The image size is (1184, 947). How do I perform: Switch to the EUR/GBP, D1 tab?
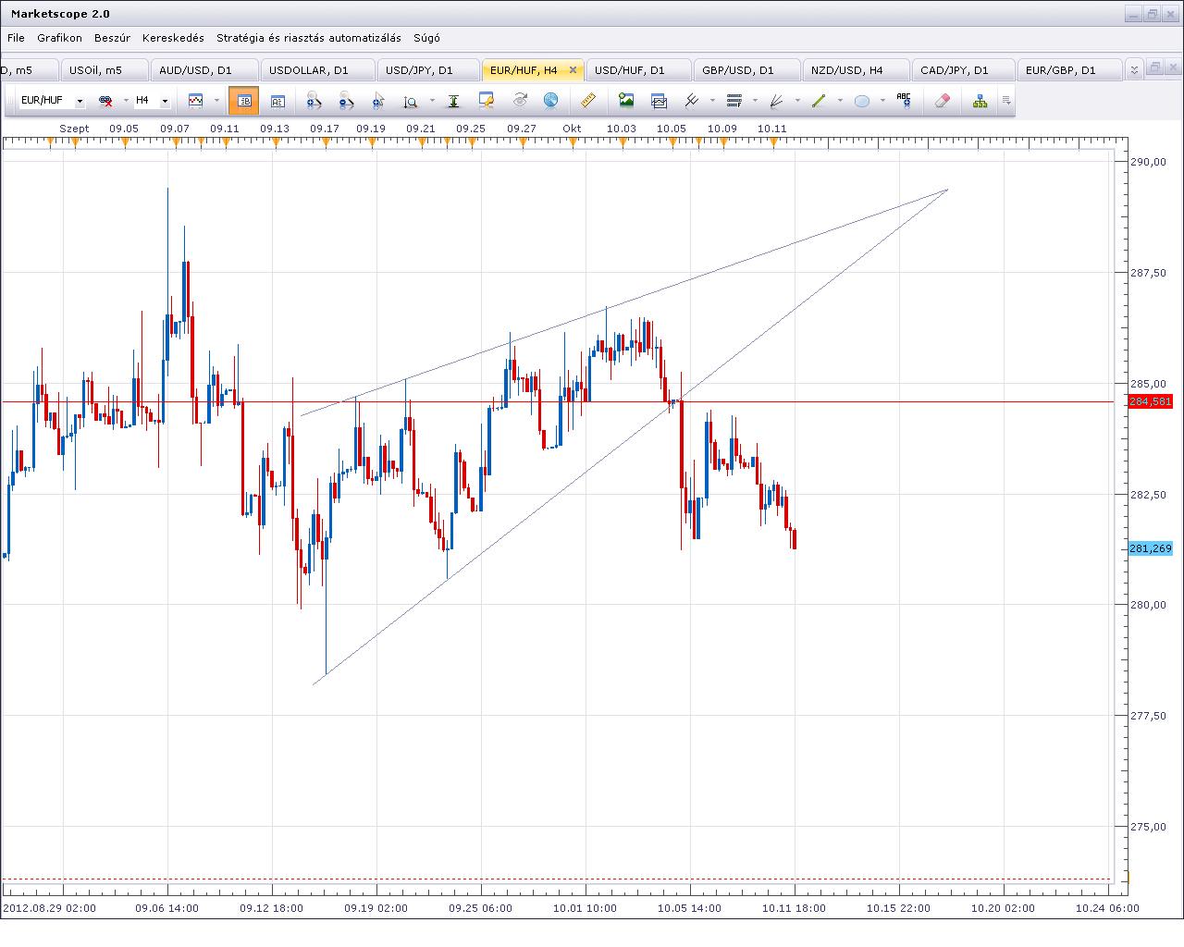click(1069, 70)
